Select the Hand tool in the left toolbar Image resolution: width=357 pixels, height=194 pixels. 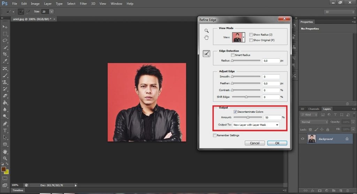pyautogui.click(x=5, y=151)
